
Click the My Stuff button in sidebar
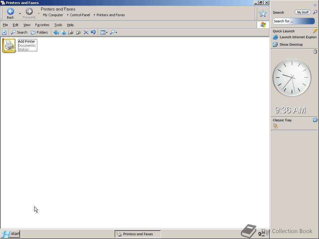[x=302, y=12]
